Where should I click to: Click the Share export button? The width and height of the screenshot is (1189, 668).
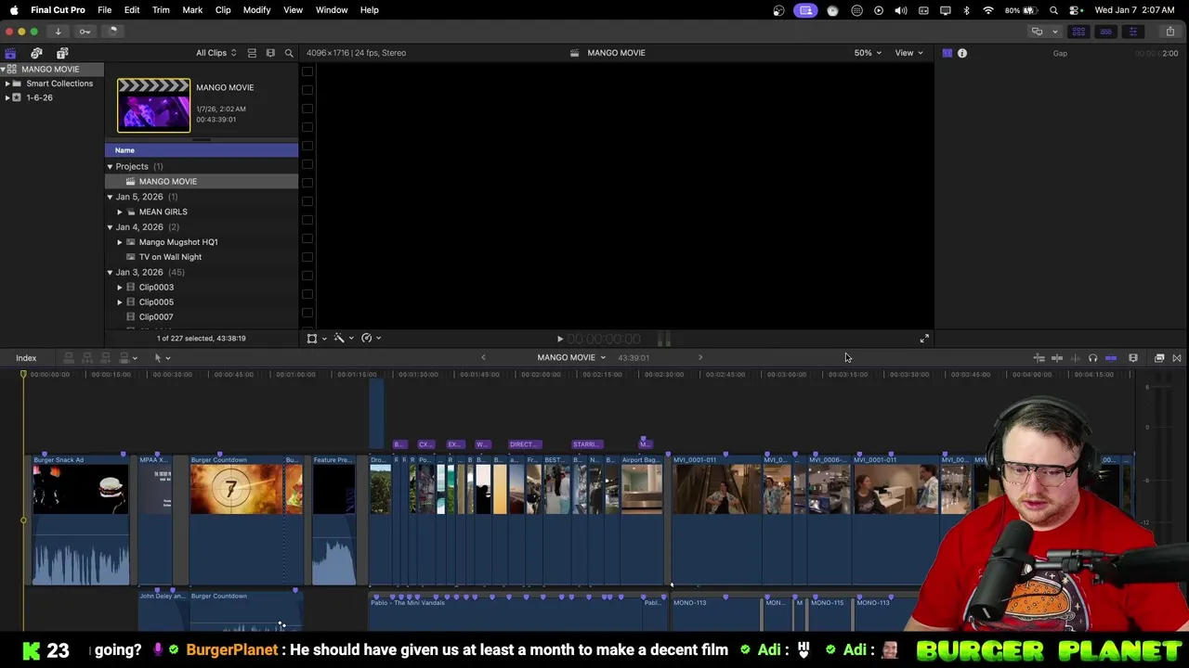coord(1169,32)
